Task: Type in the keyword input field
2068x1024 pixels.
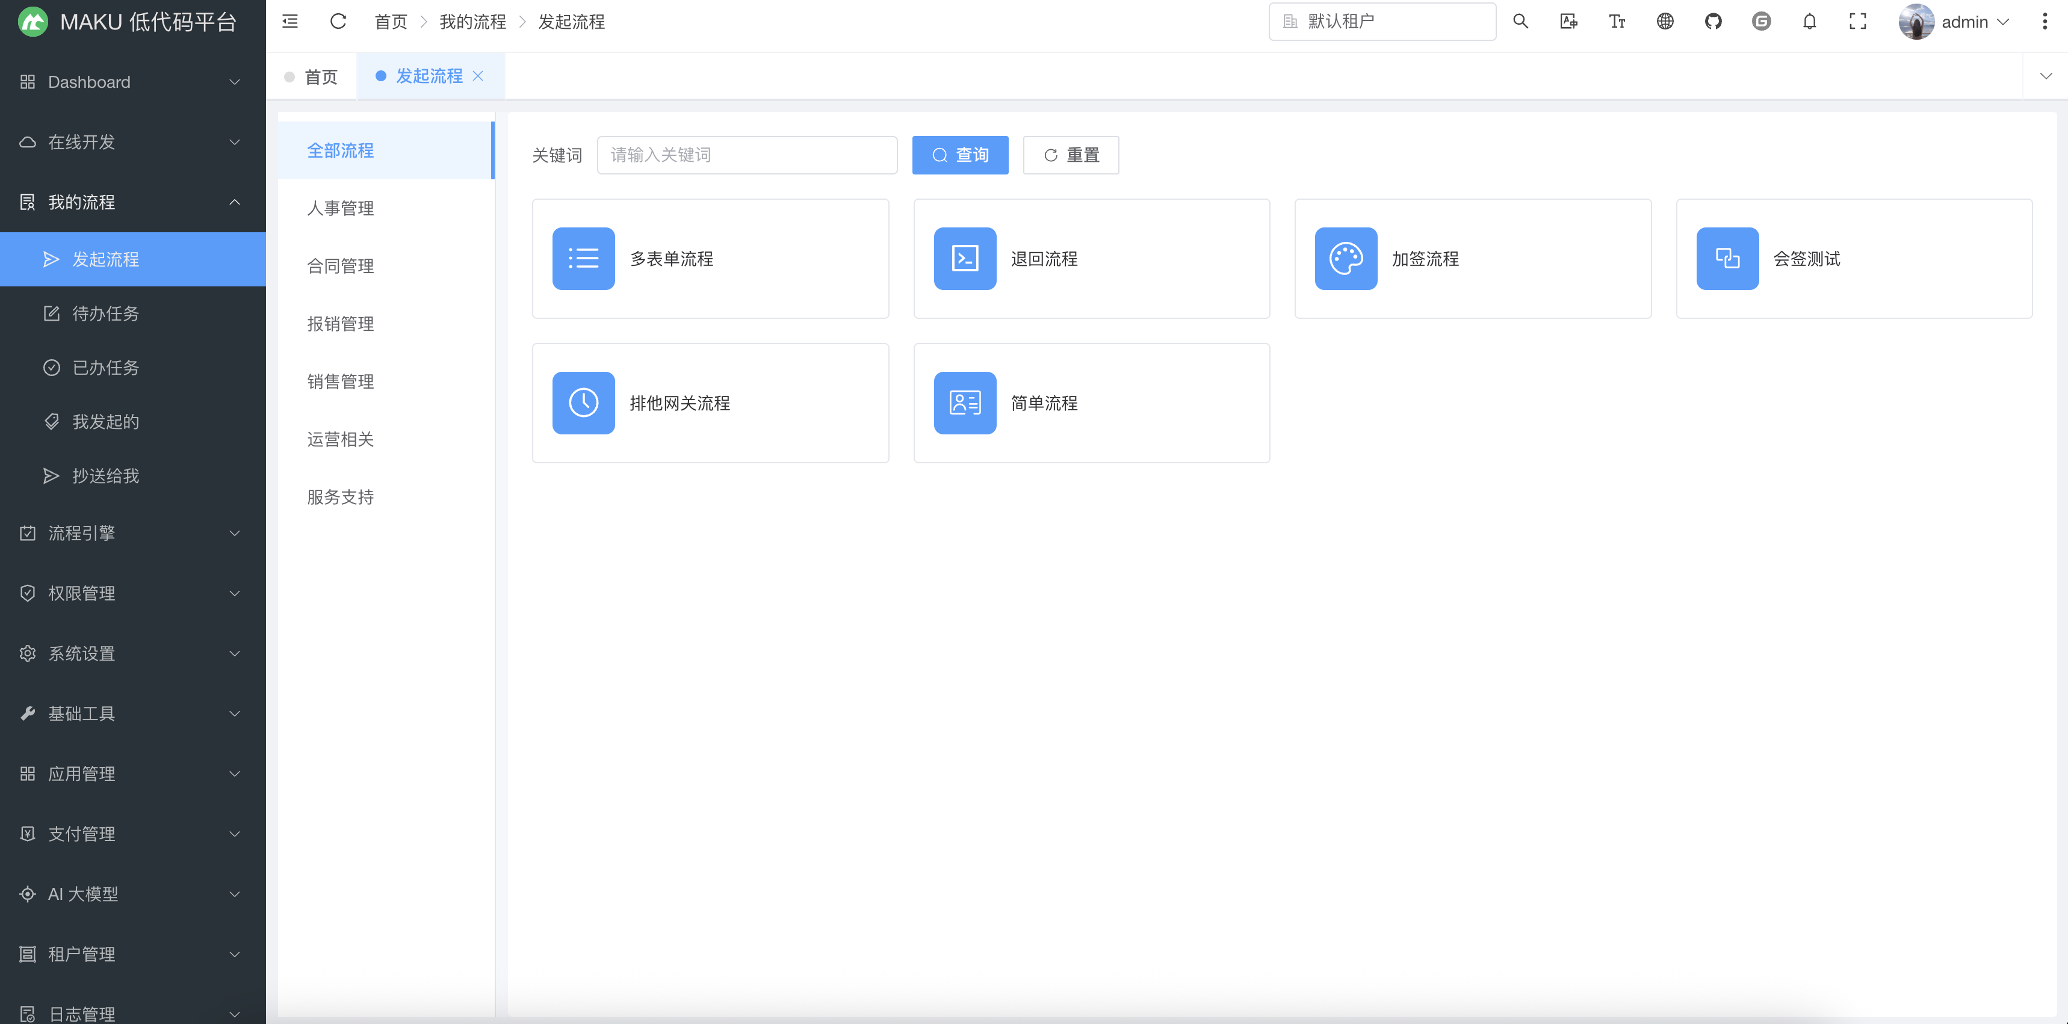Action: coord(746,155)
